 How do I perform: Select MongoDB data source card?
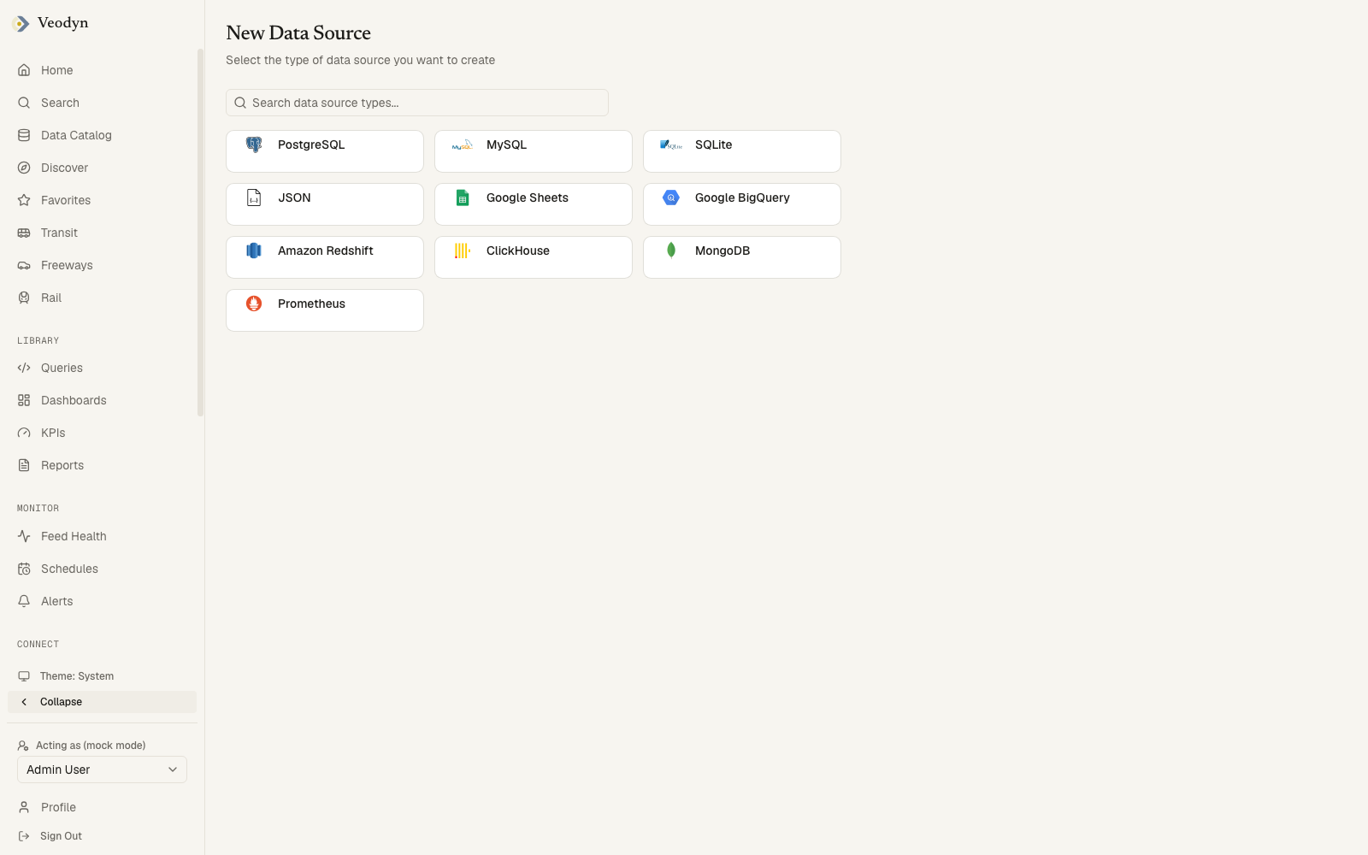click(742, 257)
